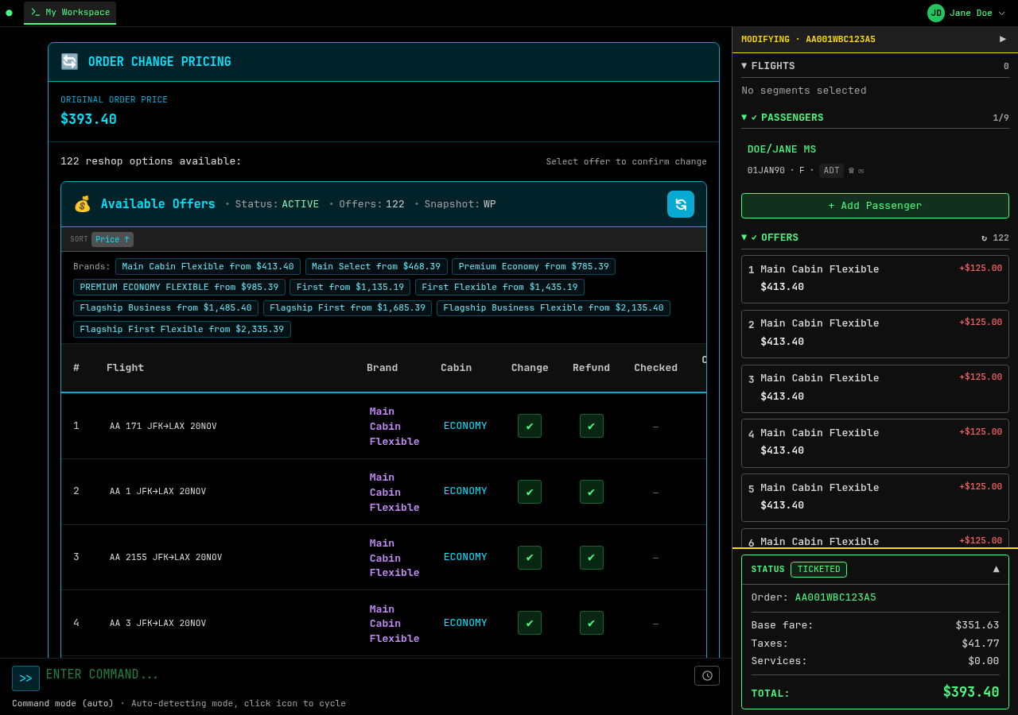Viewport: 1018px width, 715px height.
Task: Open the Jane Doe user dropdown
Action: [966, 13]
